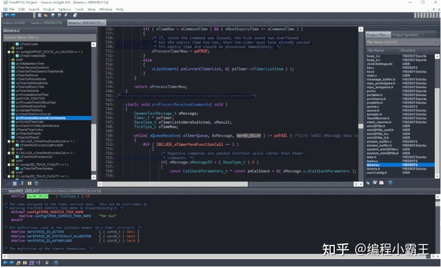Click the lock icon in context window toolbar

point(47,263)
